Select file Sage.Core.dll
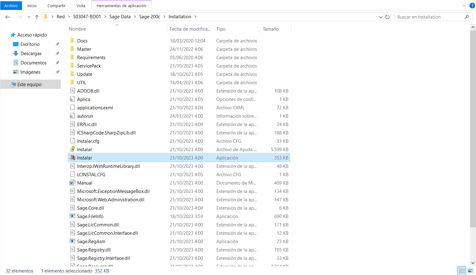Screen dimensions: 476x275 [x=90, y=208]
